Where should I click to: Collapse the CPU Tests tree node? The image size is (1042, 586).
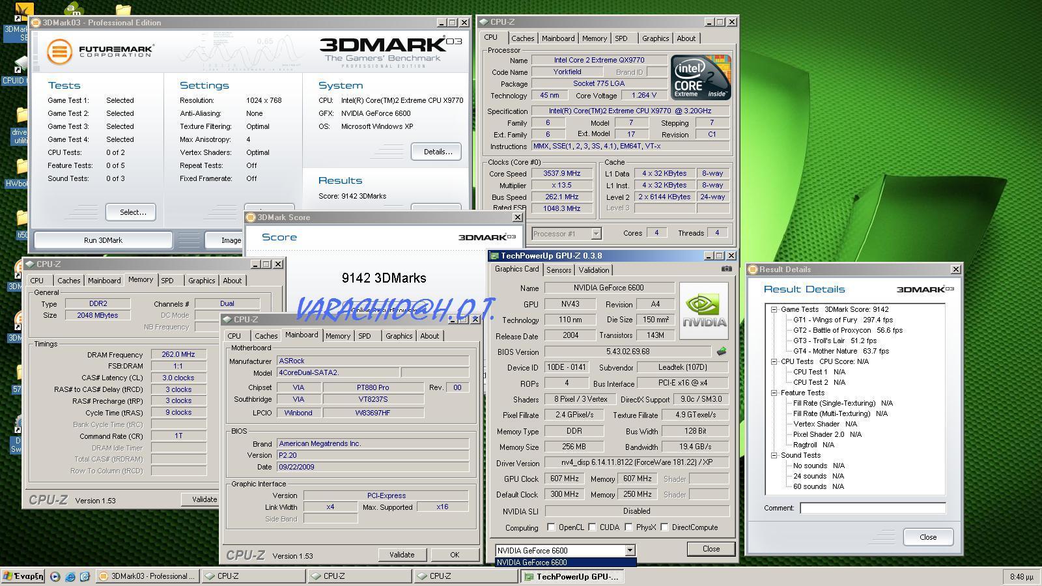pyautogui.click(x=774, y=362)
